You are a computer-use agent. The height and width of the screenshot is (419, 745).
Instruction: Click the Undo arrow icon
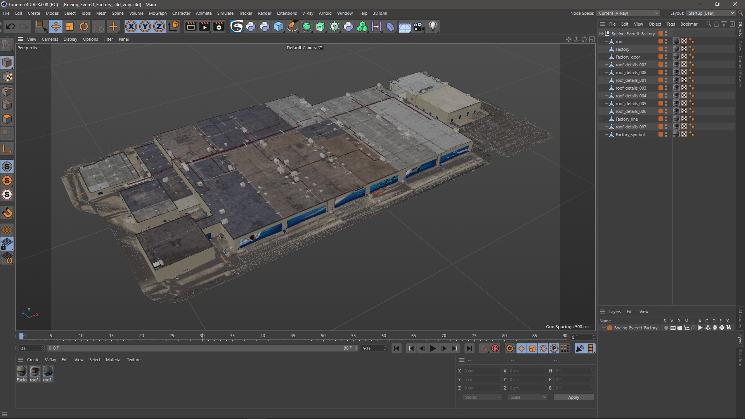point(10,26)
